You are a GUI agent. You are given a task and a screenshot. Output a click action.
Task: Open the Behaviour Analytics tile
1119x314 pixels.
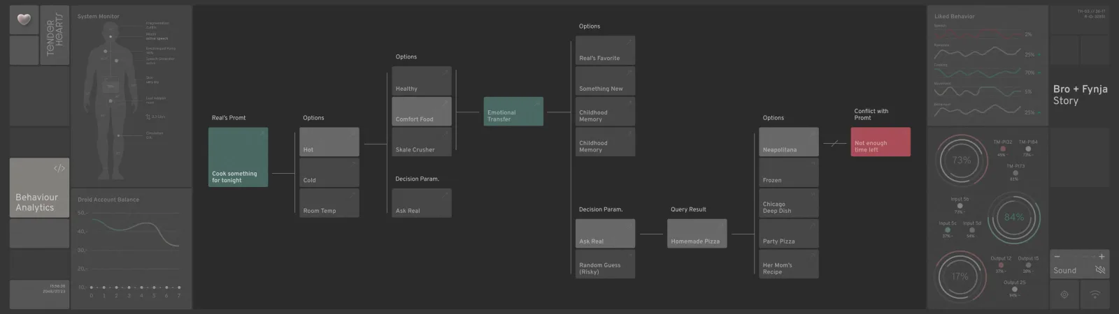click(x=39, y=188)
